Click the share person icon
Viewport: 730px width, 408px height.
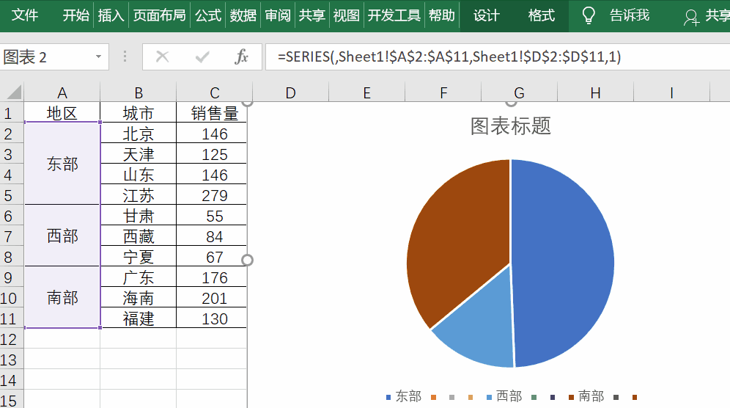click(x=691, y=18)
